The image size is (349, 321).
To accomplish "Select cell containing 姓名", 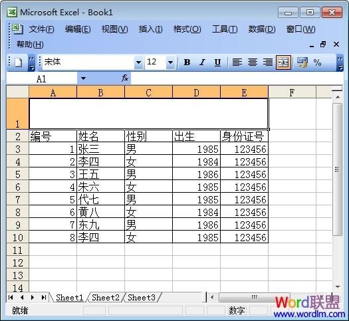I will tap(101, 136).
